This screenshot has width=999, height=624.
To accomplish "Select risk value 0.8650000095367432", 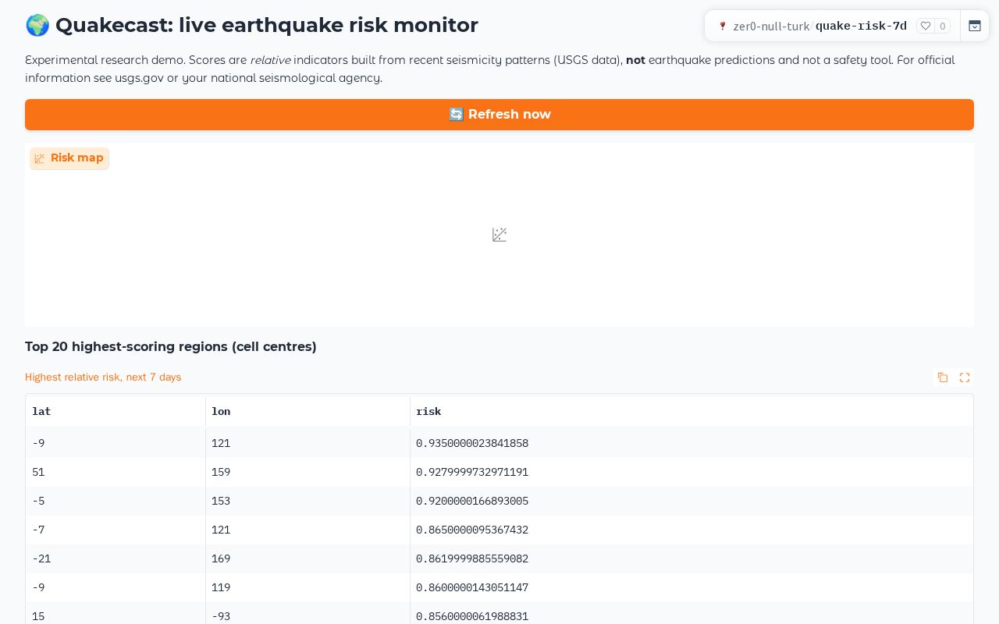I will [x=472, y=530].
